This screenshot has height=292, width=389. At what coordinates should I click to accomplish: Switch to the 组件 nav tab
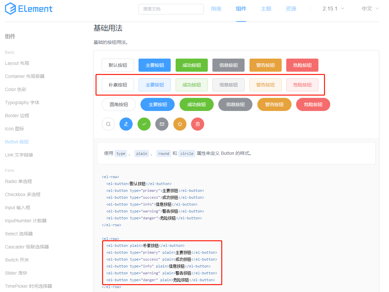[x=241, y=9]
